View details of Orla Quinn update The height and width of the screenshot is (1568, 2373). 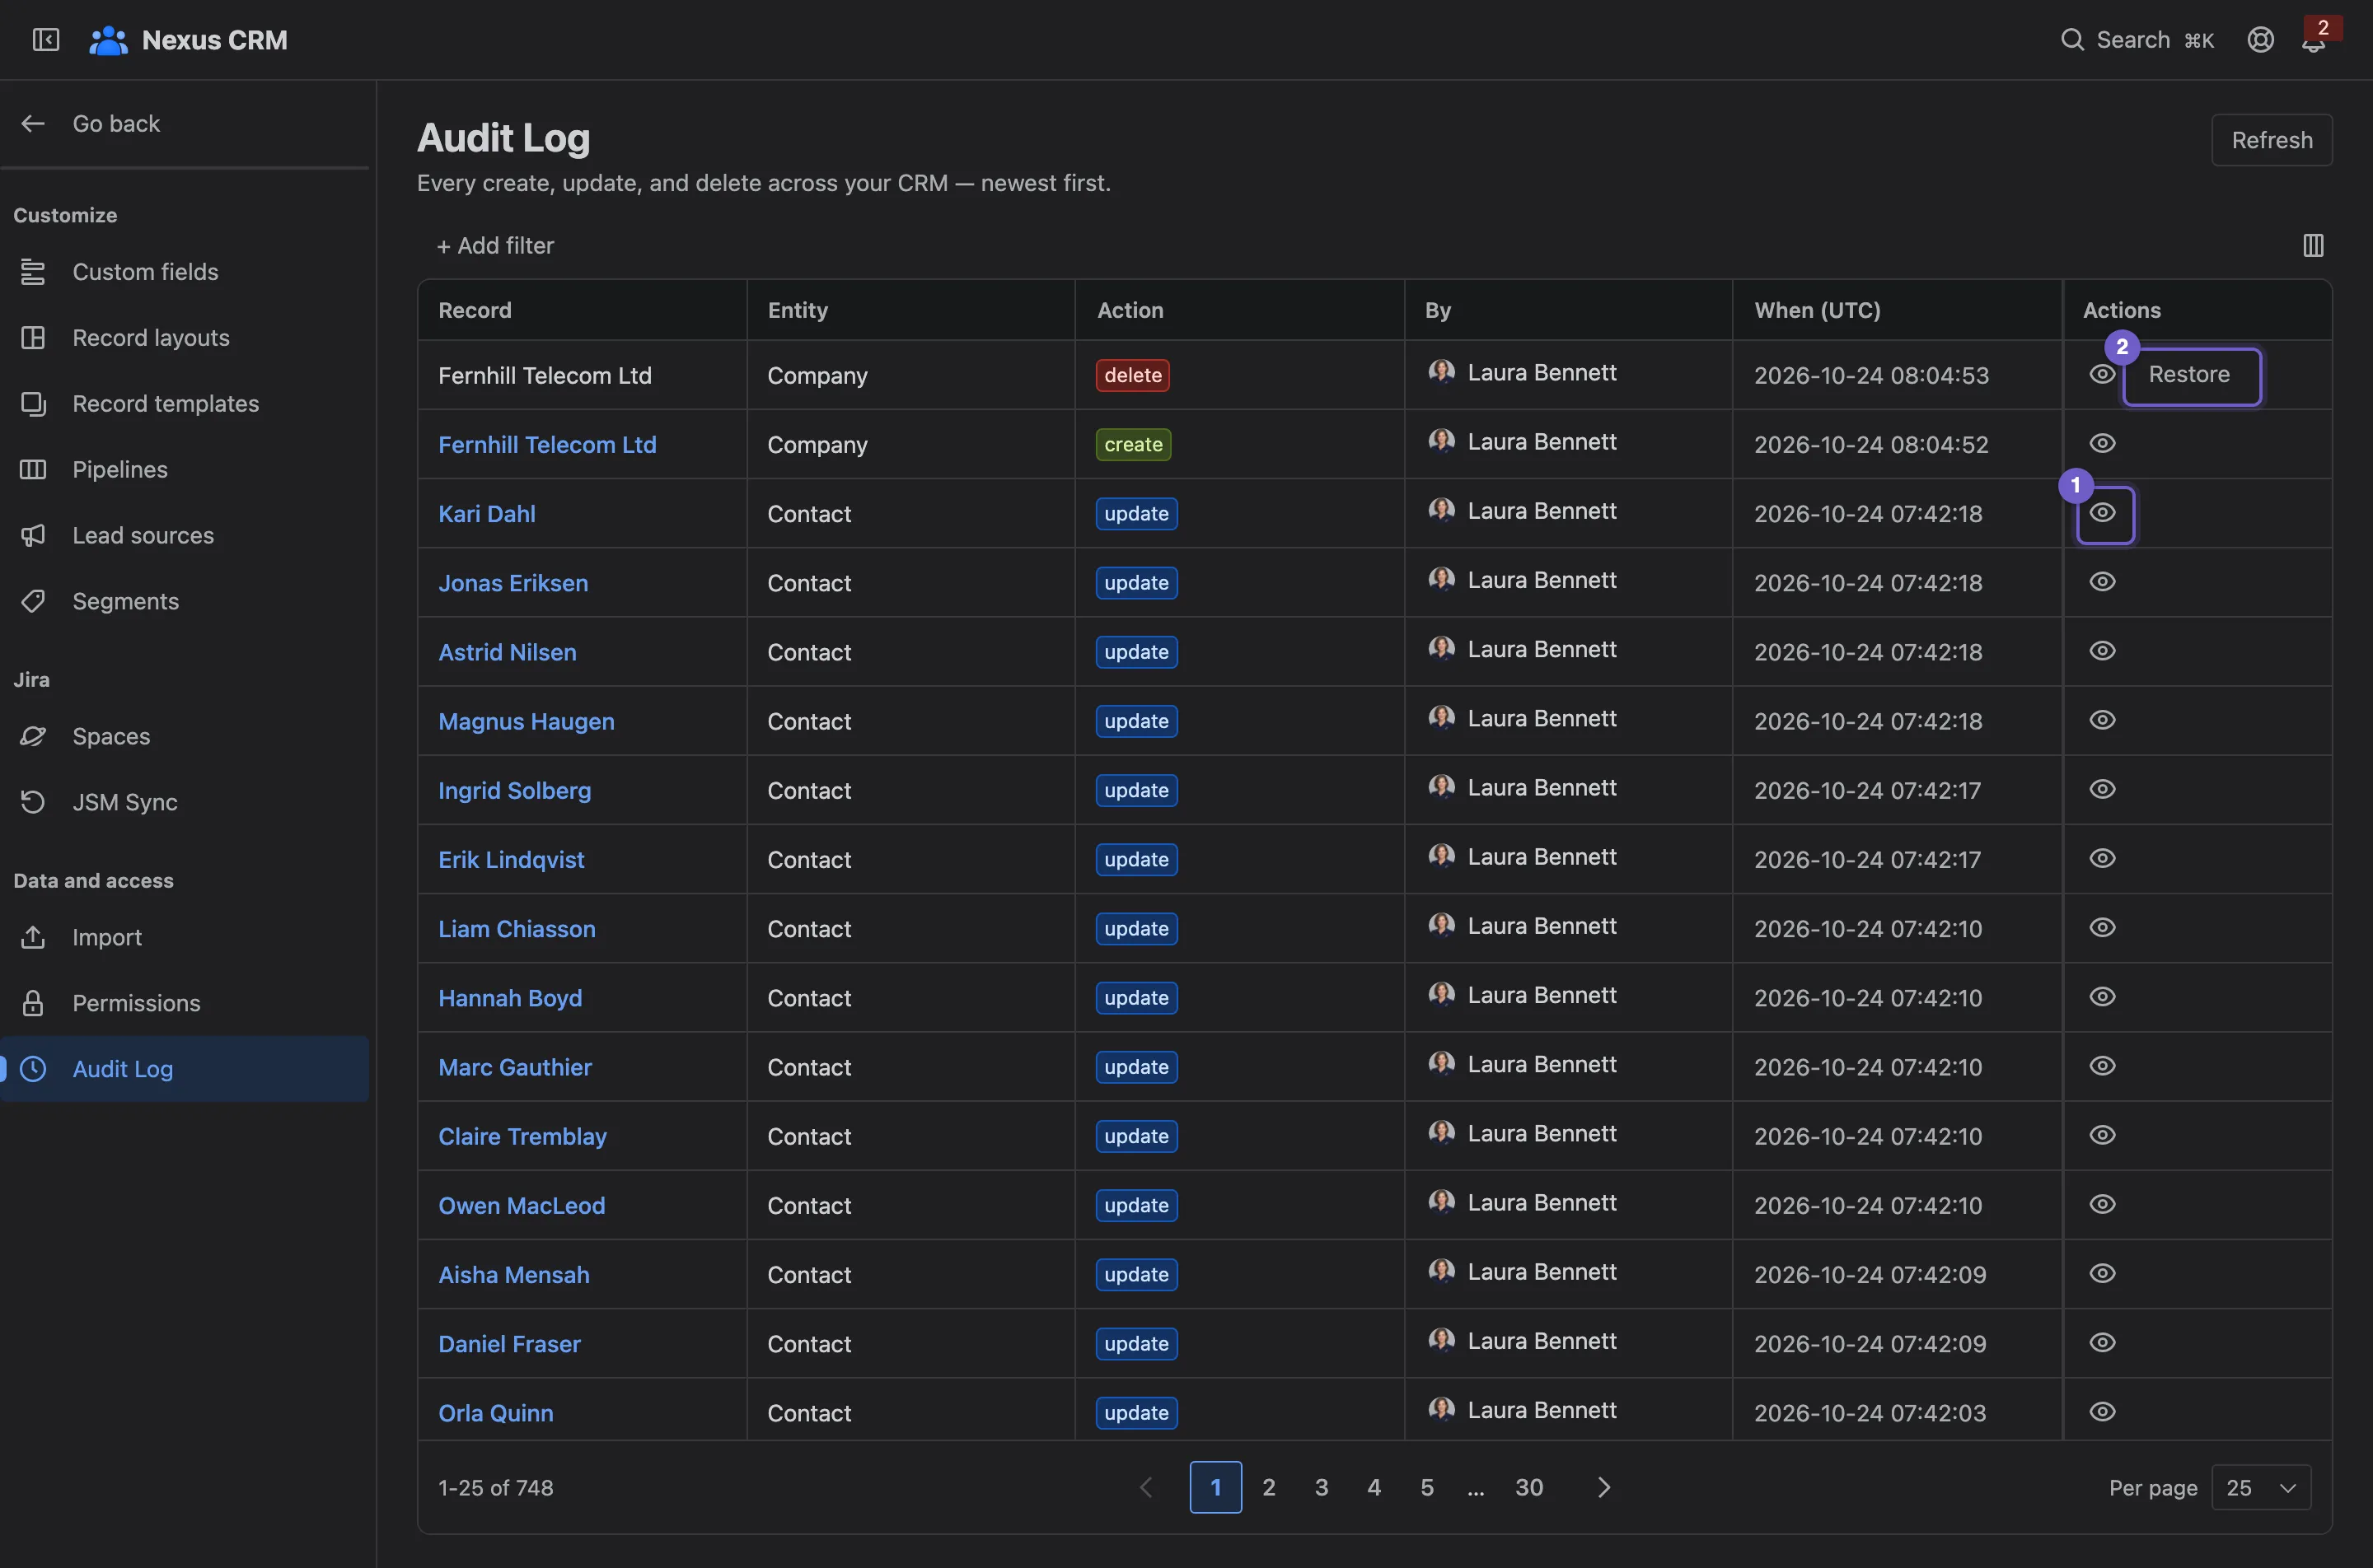pos(2102,1412)
